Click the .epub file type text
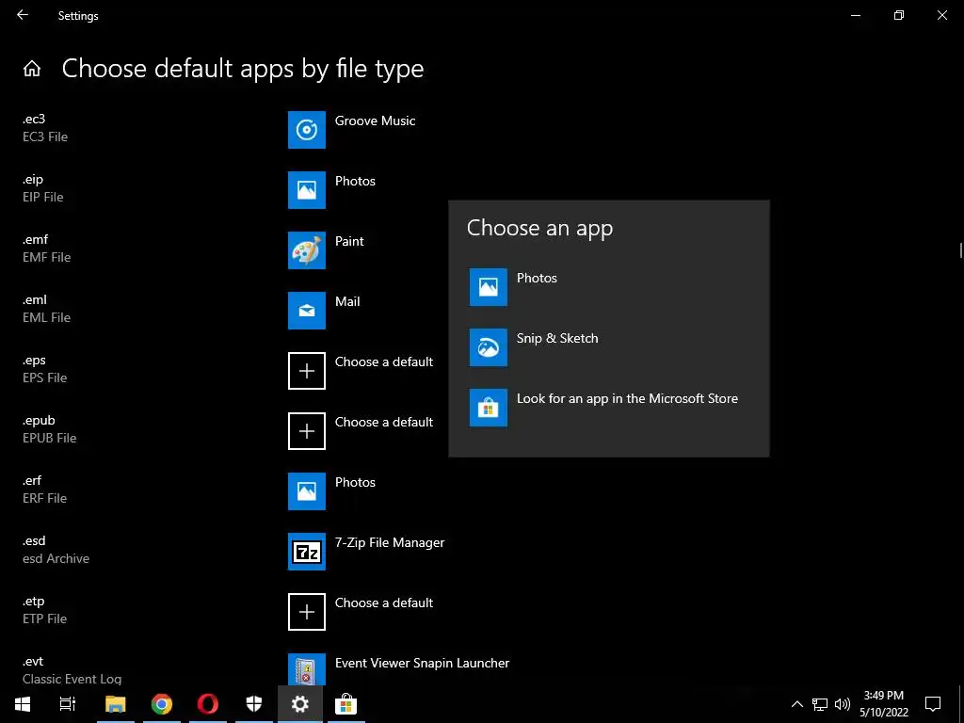This screenshot has height=723, width=964. (39, 420)
